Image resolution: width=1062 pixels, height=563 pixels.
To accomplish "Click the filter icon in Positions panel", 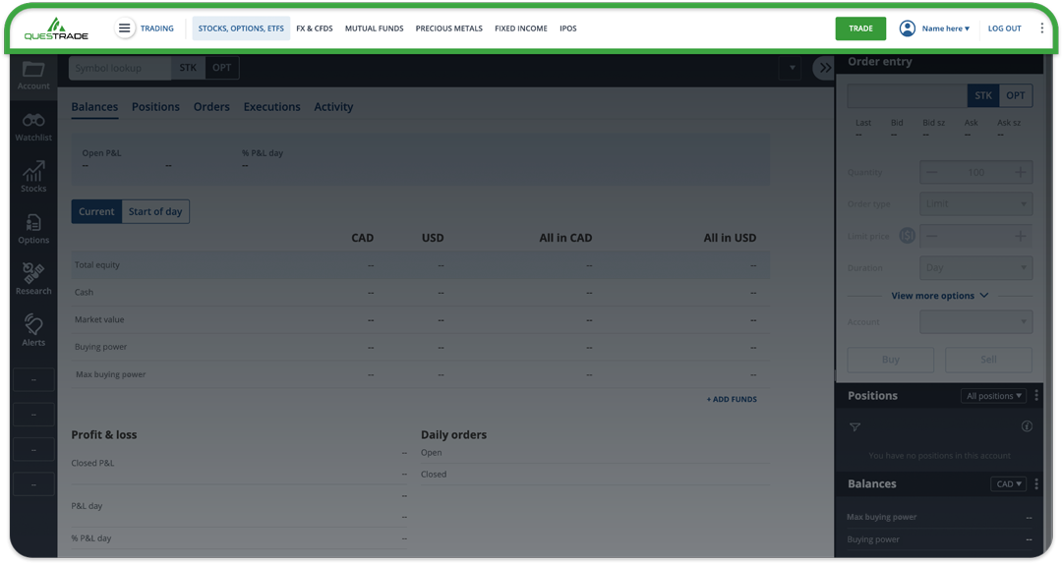I will [855, 426].
